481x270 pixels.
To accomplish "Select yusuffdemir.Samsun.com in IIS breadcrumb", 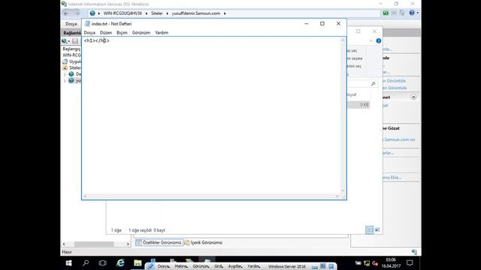I will (196, 13).
